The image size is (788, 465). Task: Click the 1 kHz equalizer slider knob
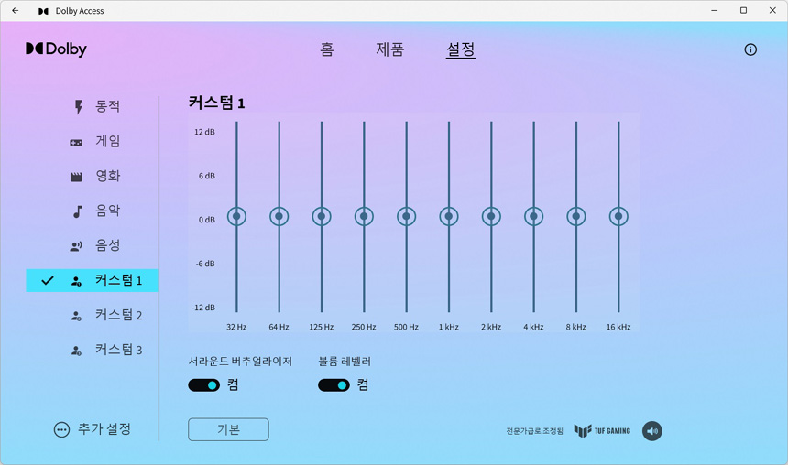pos(449,216)
